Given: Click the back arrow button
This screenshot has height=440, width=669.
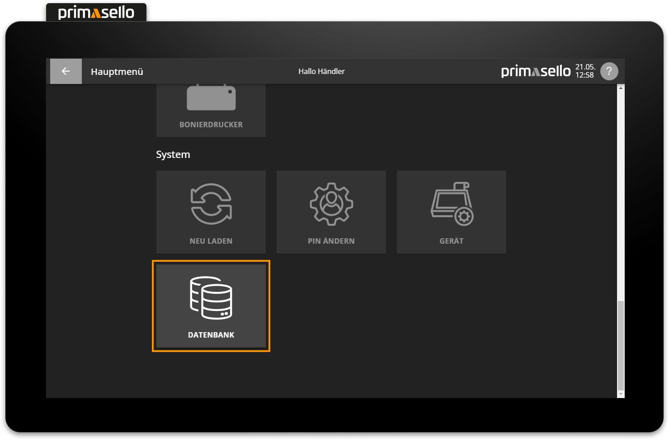Looking at the screenshot, I should (66, 71).
